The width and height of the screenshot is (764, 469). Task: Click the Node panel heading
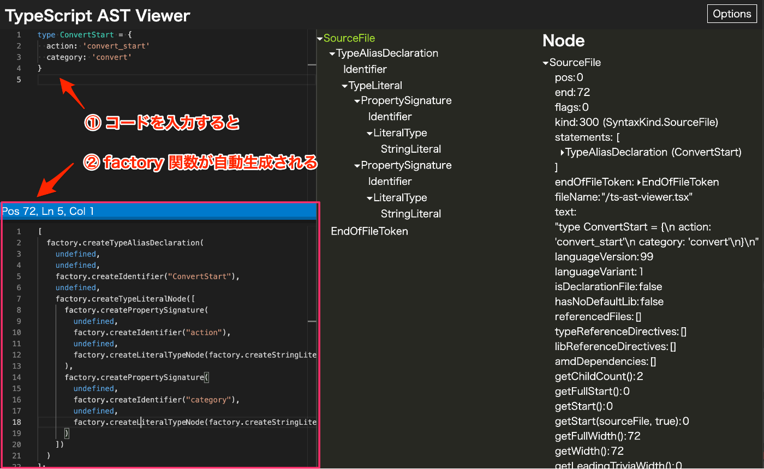click(x=564, y=41)
